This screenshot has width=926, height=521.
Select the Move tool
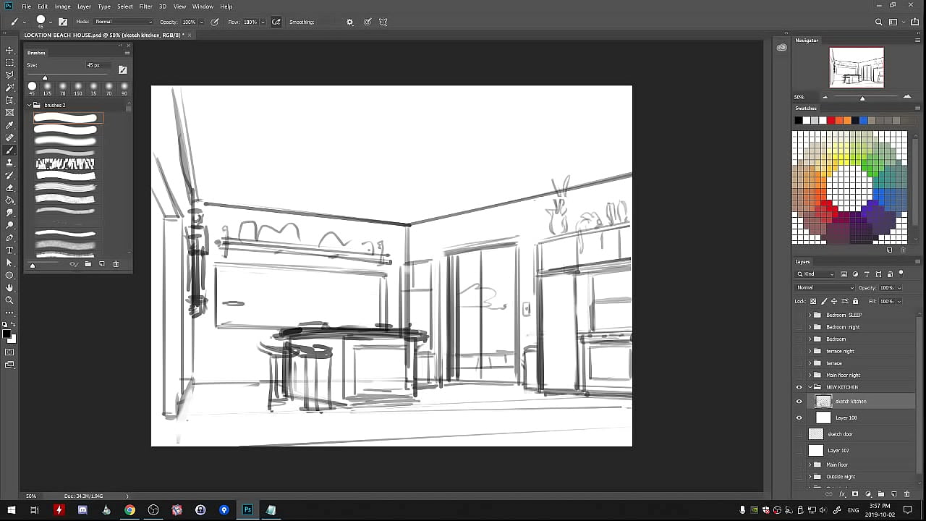[9, 50]
